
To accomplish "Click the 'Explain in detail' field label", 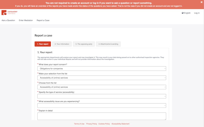I will pyautogui.click(x=46, y=110).
